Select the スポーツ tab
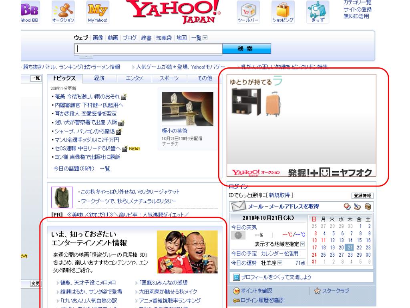The width and height of the screenshot is (410, 308). (169, 78)
